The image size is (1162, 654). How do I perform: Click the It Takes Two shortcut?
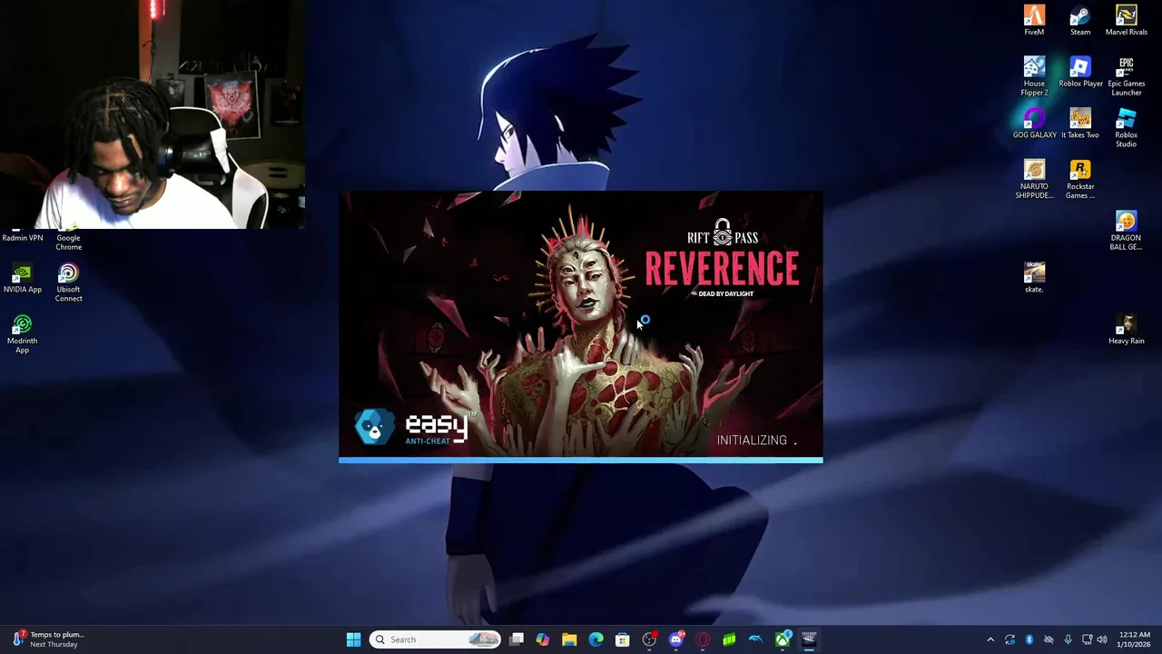pos(1080,124)
